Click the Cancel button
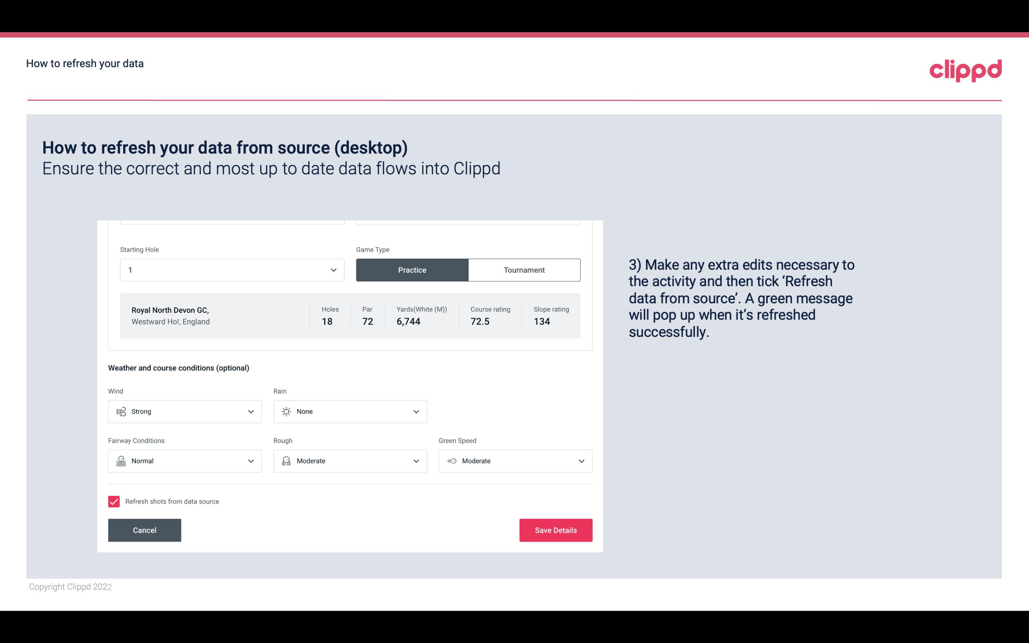1029x643 pixels. (x=145, y=530)
